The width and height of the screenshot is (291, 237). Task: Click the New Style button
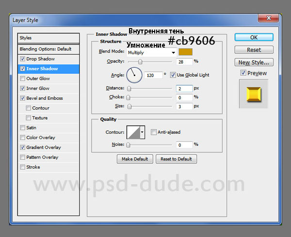click(x=254, y=63)
